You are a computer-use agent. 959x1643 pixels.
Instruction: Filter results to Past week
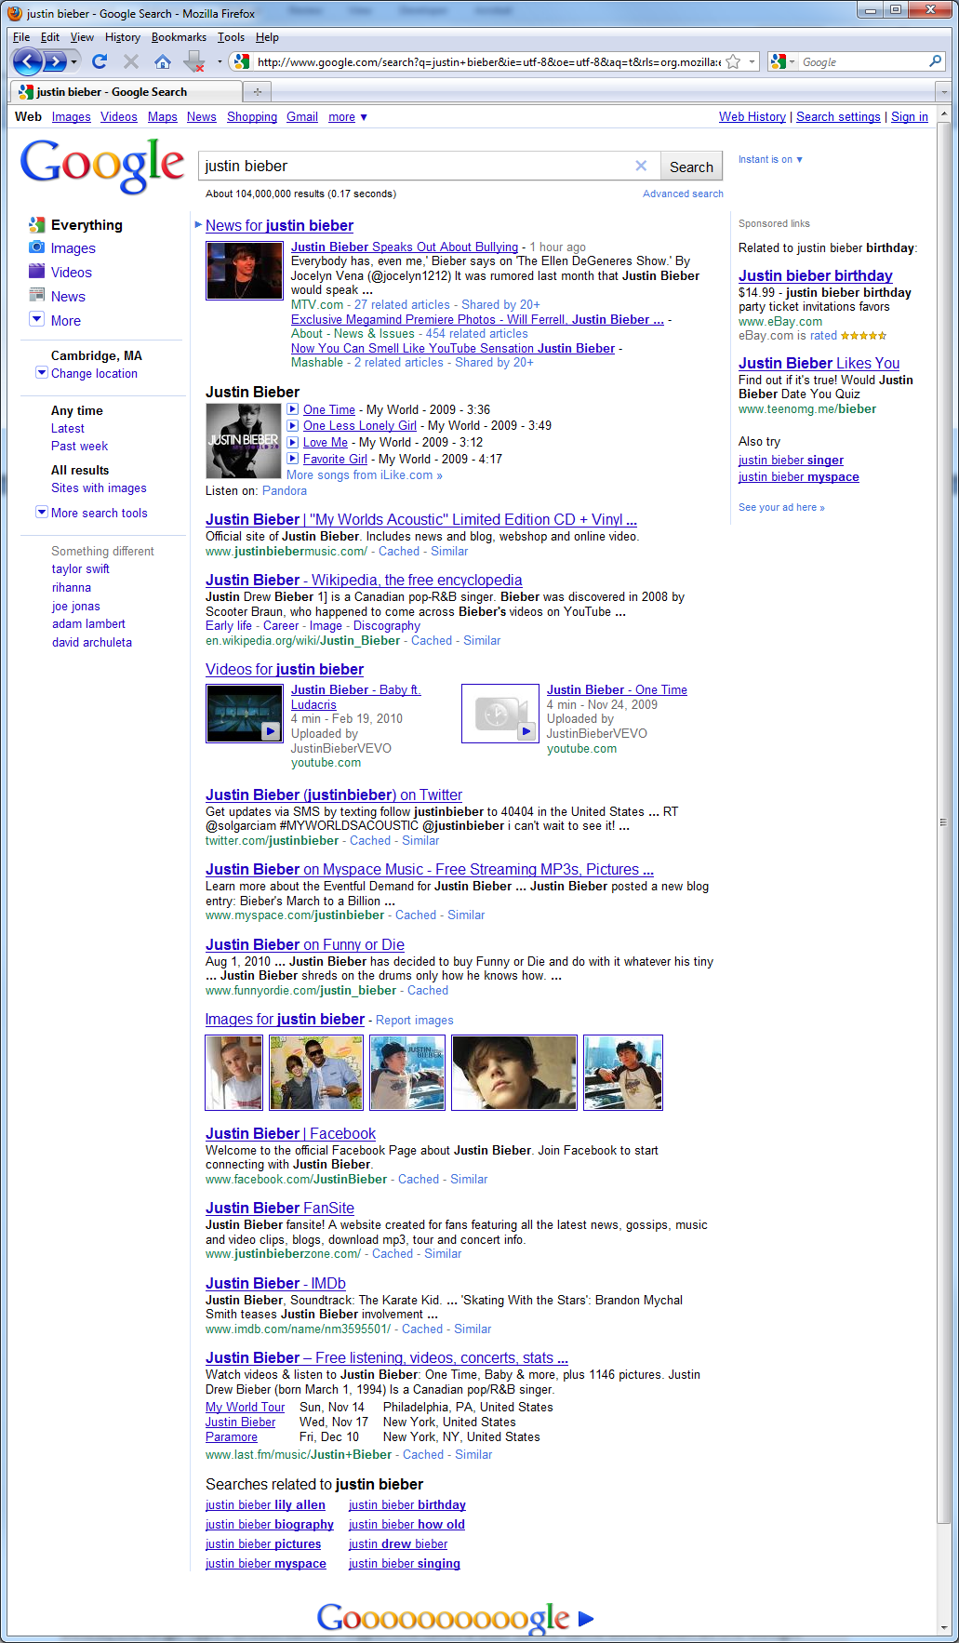point(79,446)
